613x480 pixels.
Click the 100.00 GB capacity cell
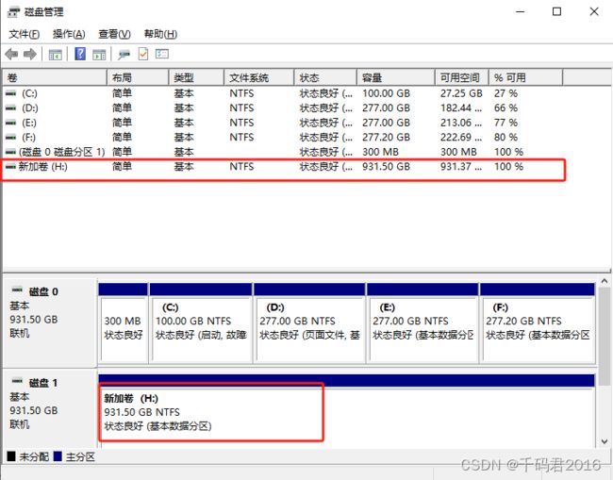386,93
